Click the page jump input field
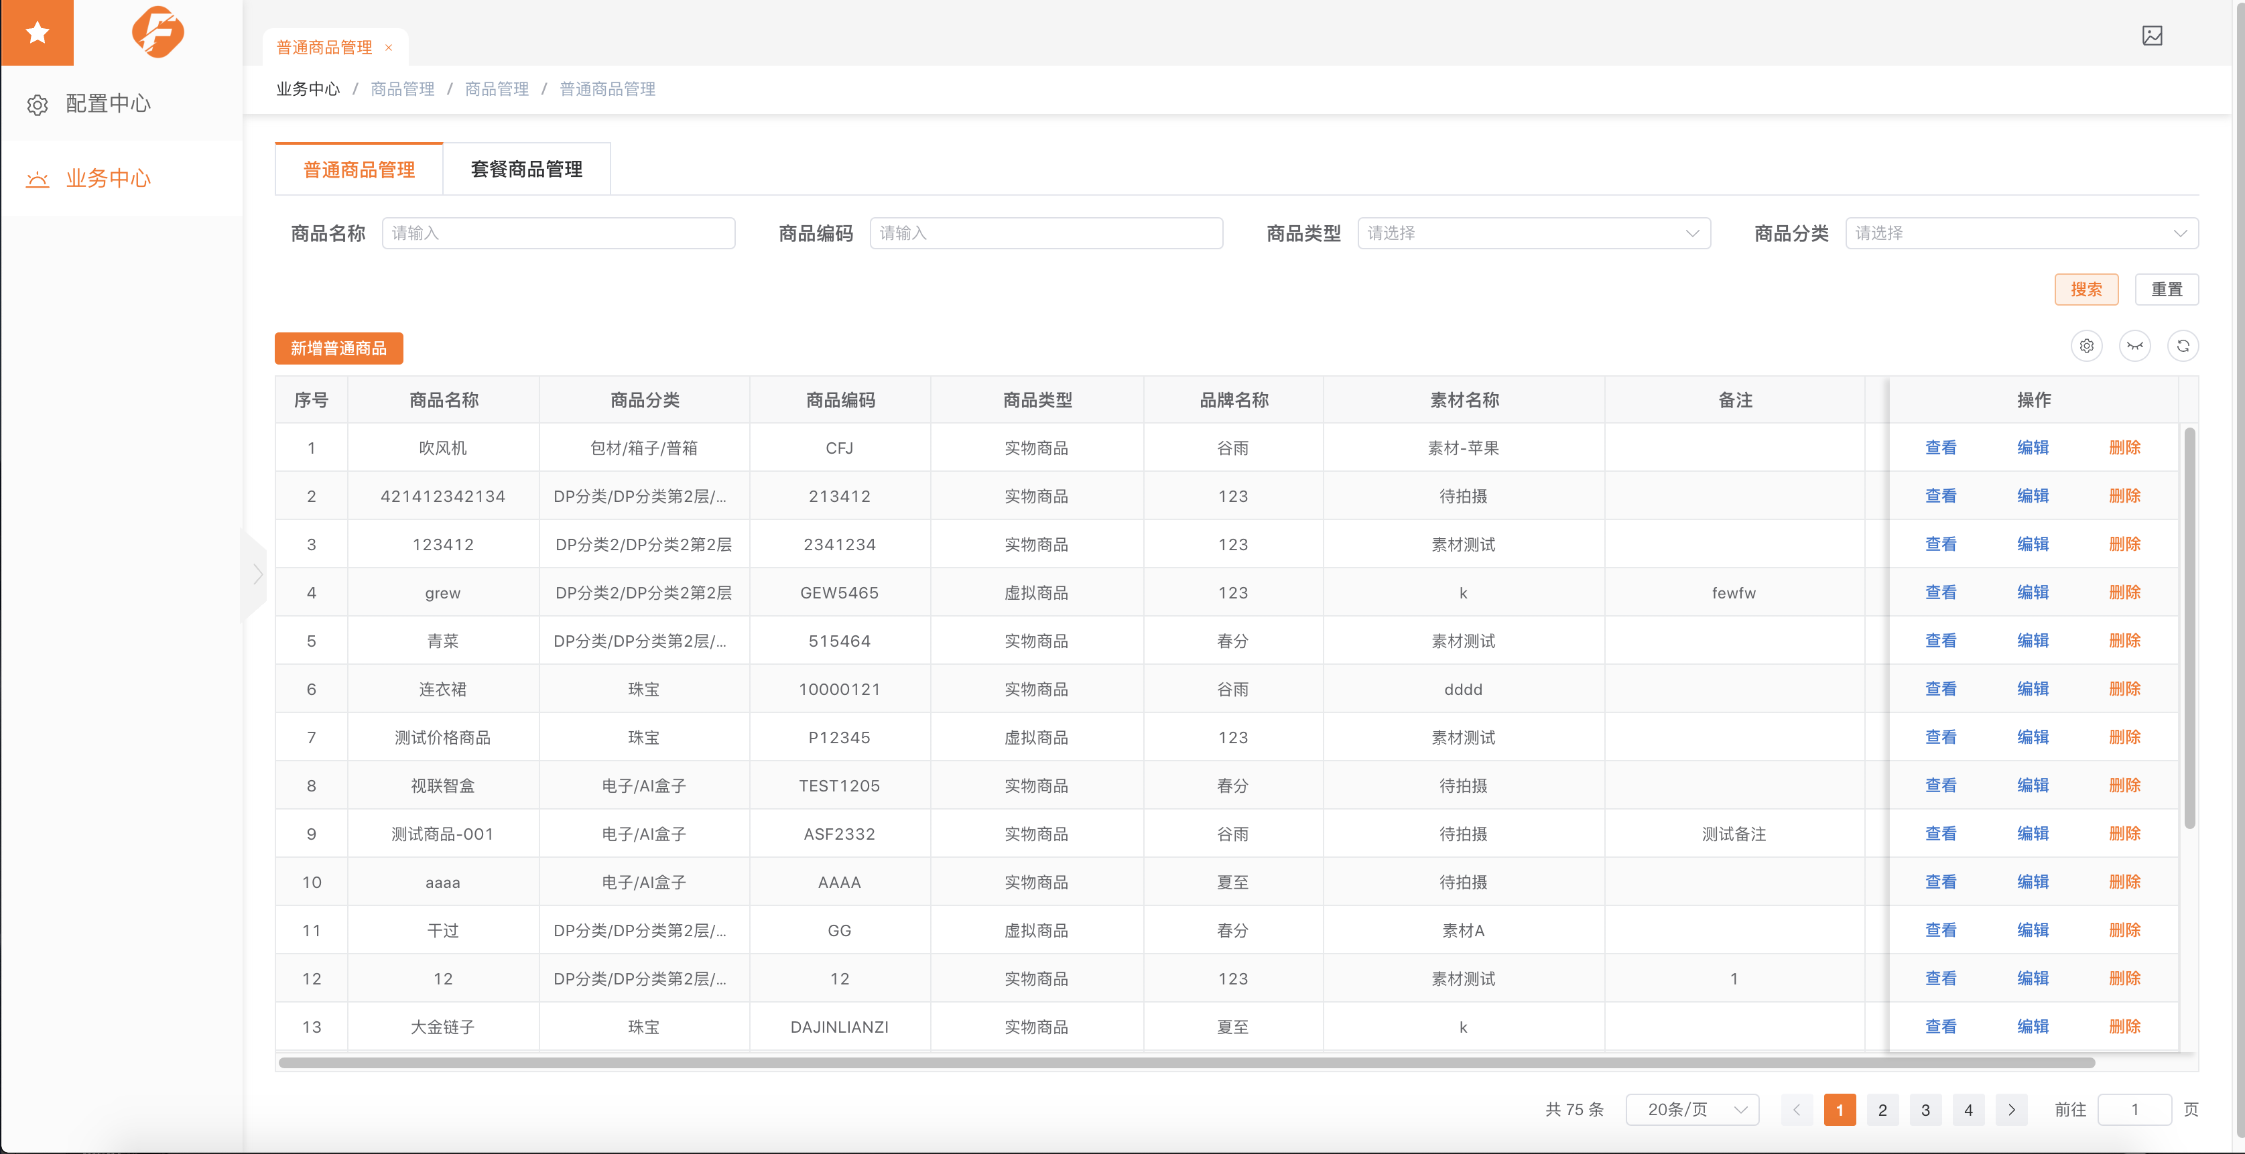 (x=2134, y=1110)
